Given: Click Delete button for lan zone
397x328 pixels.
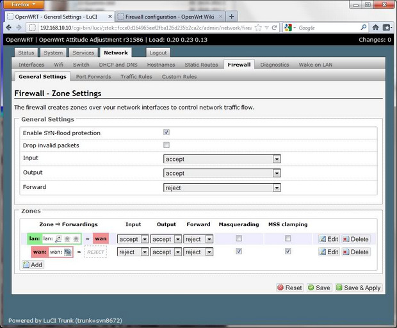Looking at the screenshot, I should point(356,239).
